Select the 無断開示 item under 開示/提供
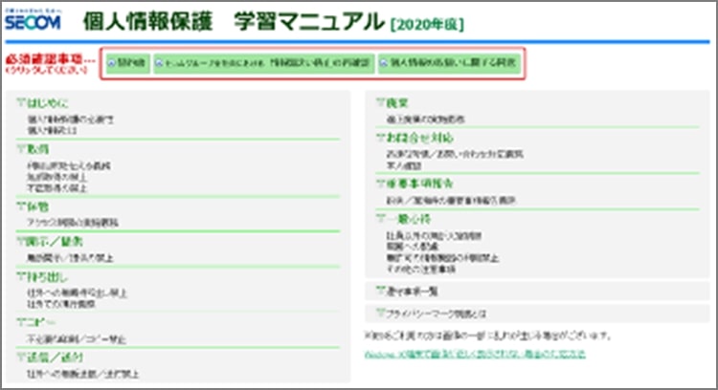Image resolution: width=718 pixels, height=390 pixels. [x=70, y=258]
